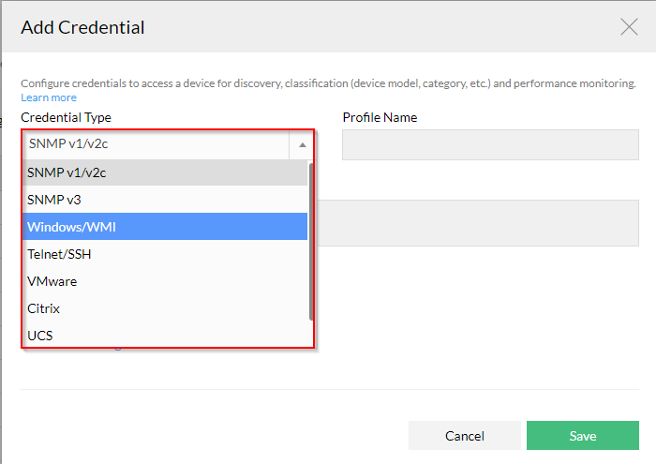Select the Windows/WMI option
The height and width of the screenshot is (464, 656).
coord(165,227)
